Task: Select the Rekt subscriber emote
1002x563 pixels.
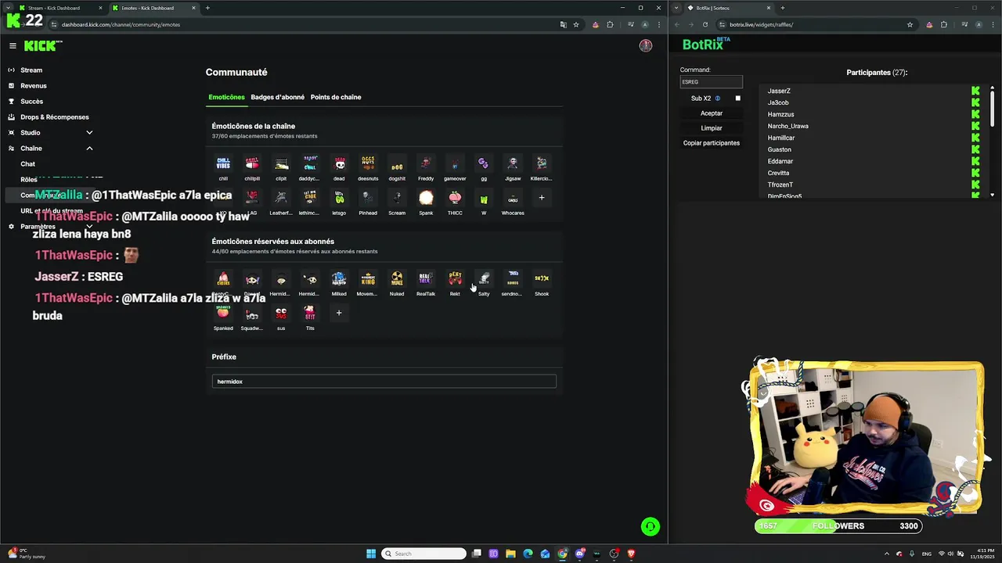Action: [x=455, y=279]
